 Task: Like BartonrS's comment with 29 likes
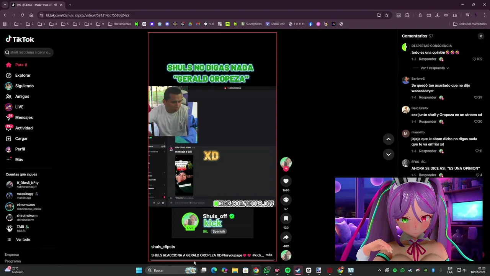pyautogui.click(x=476, y=97)
